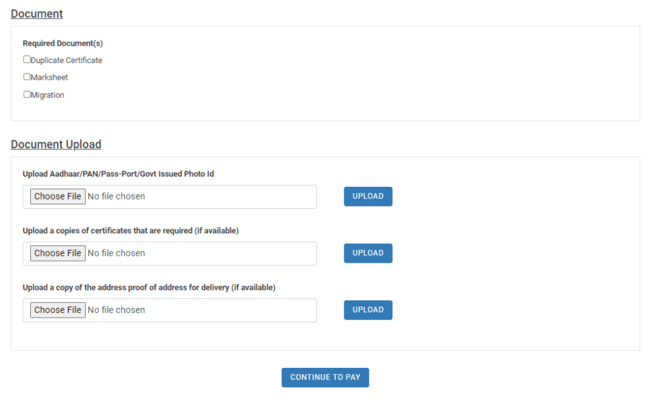
Task: Click the CONTINUE TO PAY button
Action: click(x=325, y=377)
